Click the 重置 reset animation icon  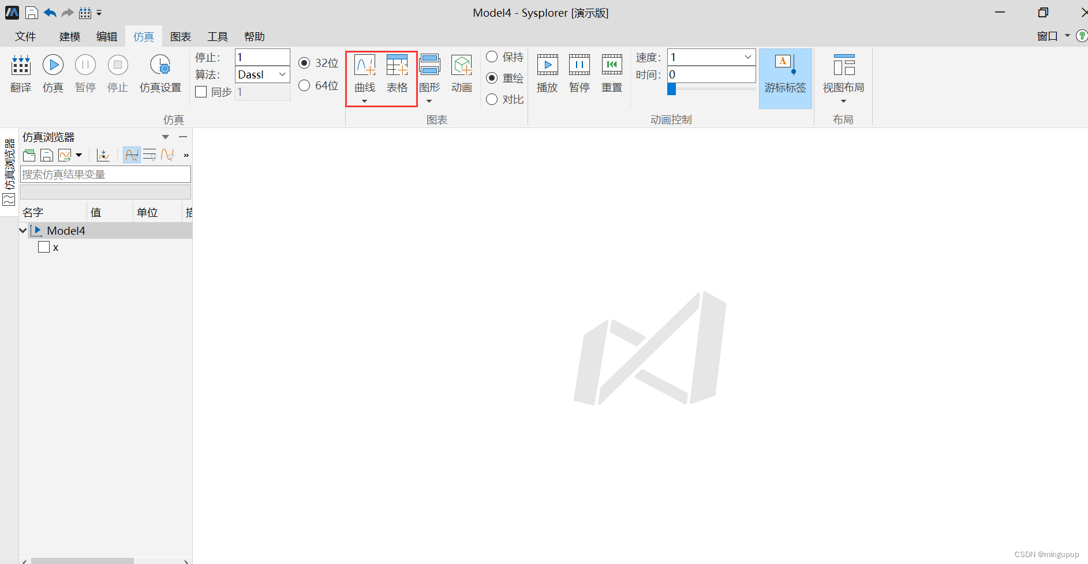click(611, 73)
